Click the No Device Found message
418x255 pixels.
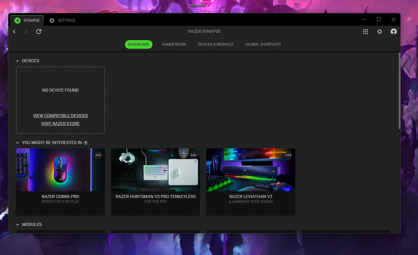(60, 90)
